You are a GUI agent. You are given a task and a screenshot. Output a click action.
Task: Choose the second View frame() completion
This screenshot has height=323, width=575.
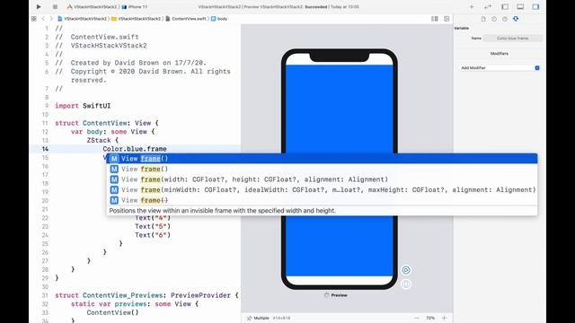[322, 169]
